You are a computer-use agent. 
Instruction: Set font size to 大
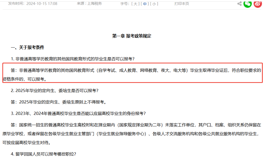pos(136,4)
